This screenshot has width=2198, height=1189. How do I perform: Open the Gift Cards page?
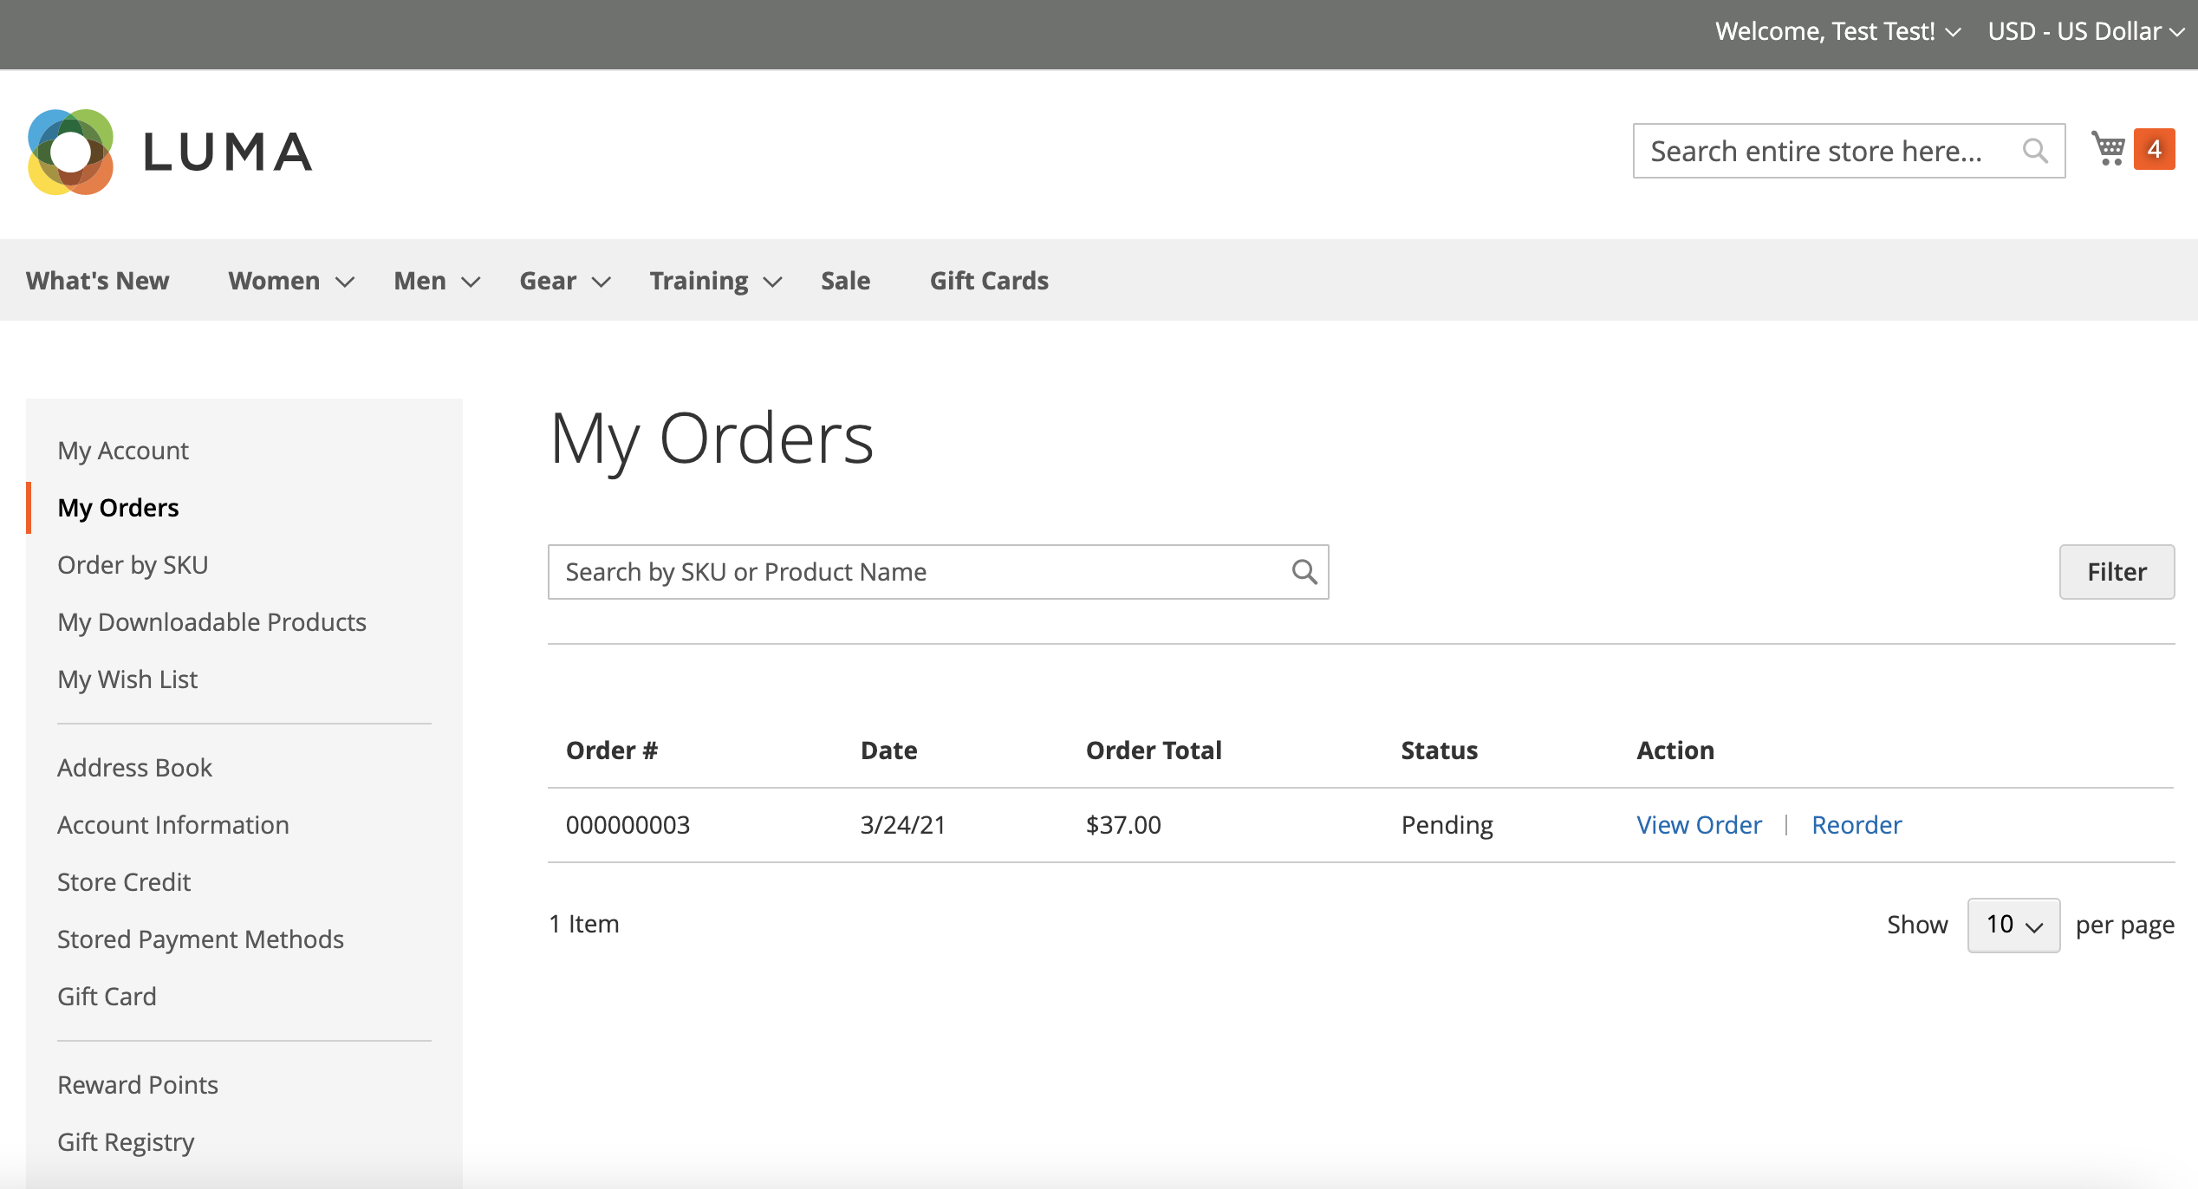989,281
